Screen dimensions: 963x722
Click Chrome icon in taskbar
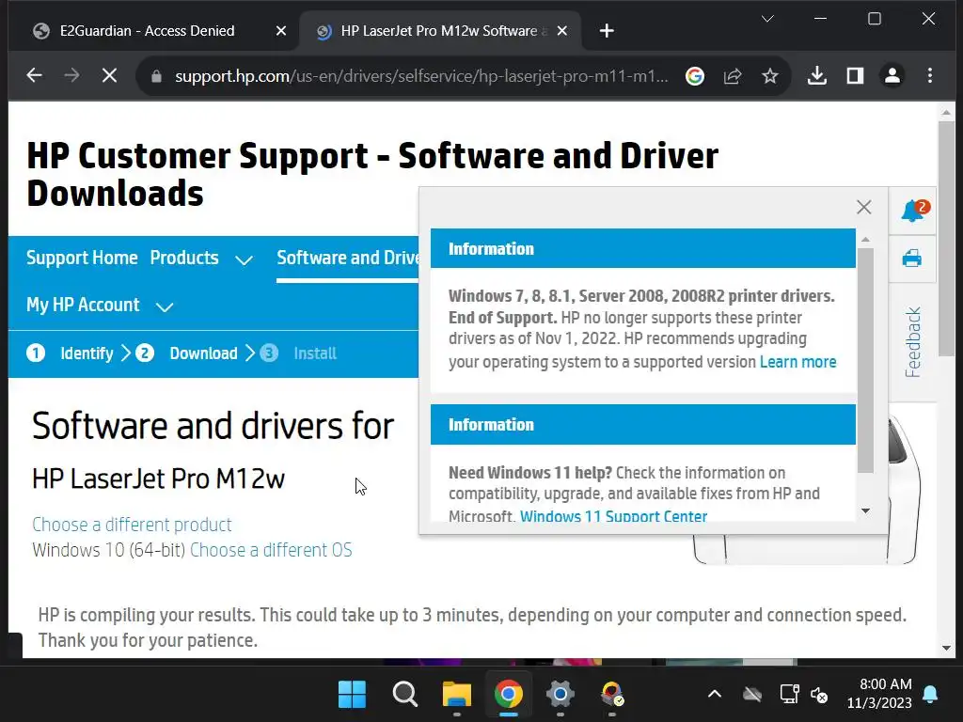click(x=509, y=695)
